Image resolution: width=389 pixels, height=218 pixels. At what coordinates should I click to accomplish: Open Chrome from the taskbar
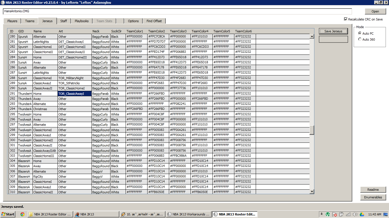22,214
